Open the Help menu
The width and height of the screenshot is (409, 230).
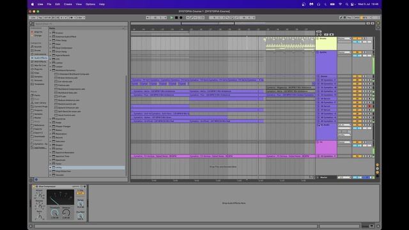click(102, 4)
